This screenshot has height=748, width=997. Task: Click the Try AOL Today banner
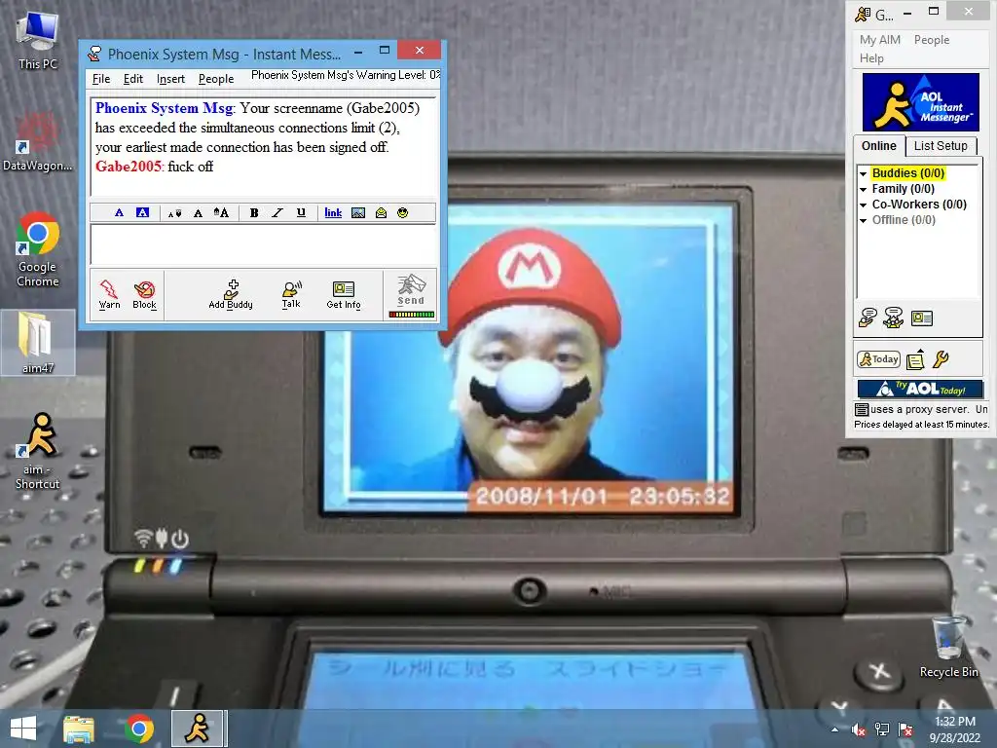920,389
